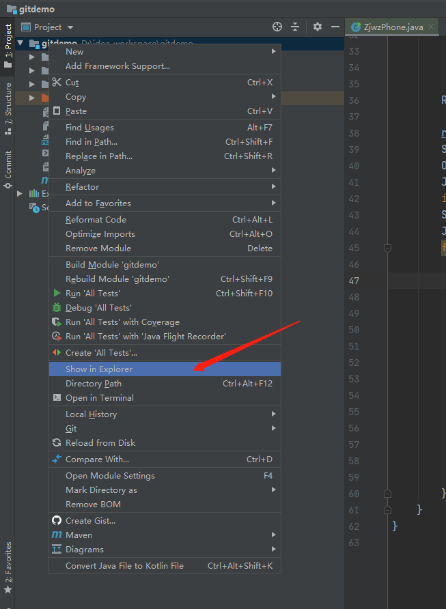Image resolution: width=446 pixels, height=609 pixels.
Task: Select Show in Explorer
Action: 165,369
